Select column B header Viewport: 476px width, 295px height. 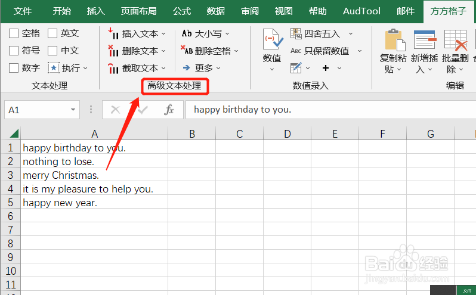pyautogui.click(x=192, y=133)
